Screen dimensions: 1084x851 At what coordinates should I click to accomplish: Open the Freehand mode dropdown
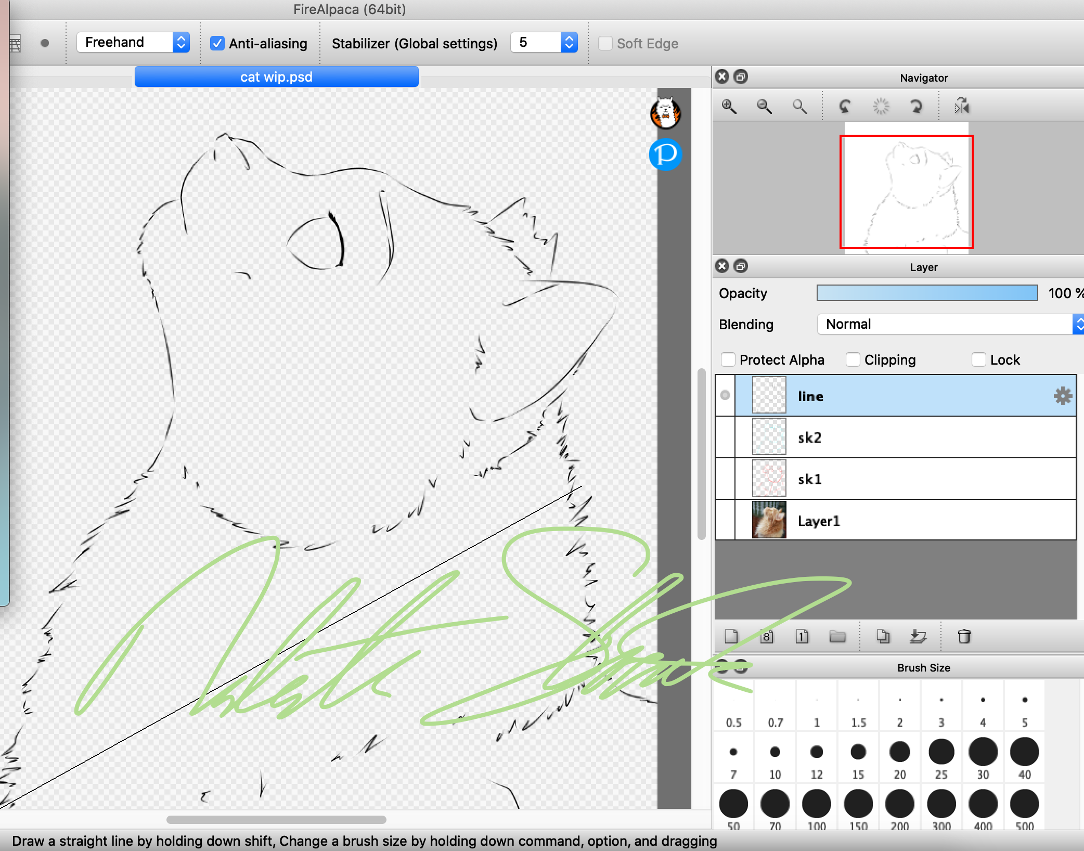133,42
